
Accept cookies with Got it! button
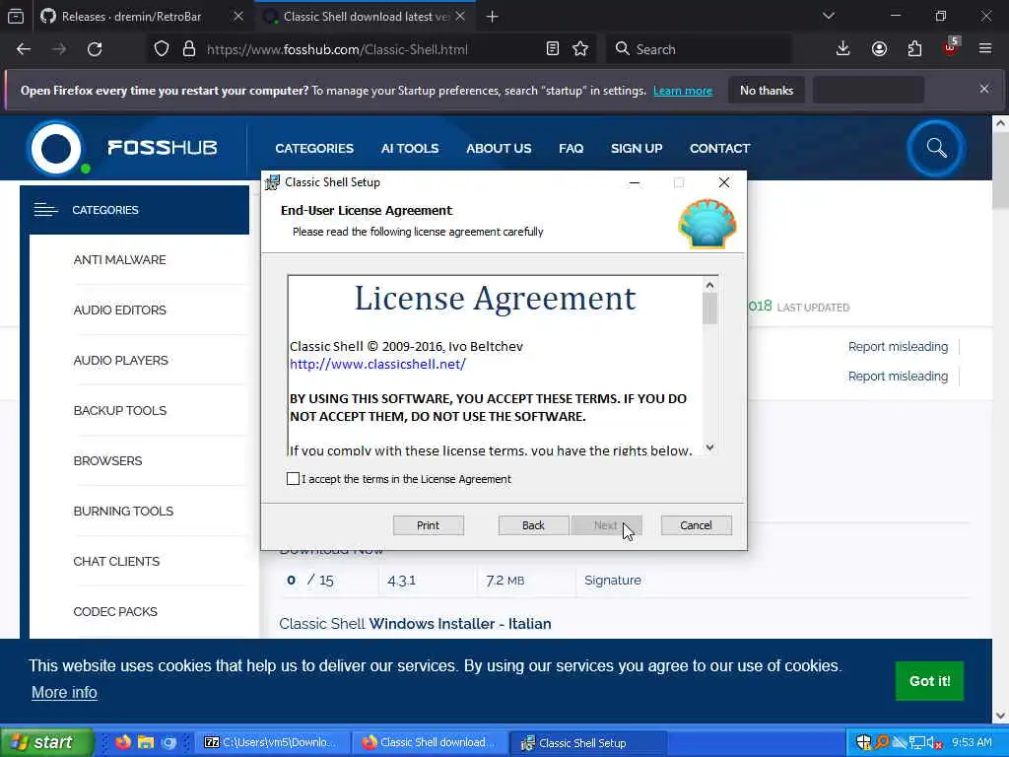click(x=929, y=681)
